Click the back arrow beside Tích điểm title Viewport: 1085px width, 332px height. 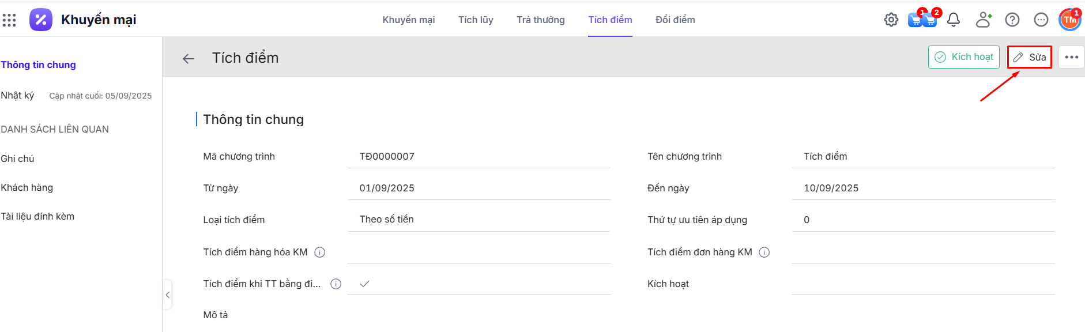click(188, 59)
